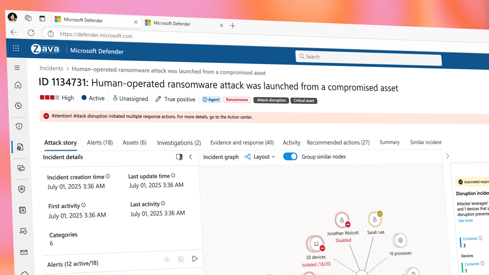Click the play icon on Alerts row

pos(195,259)
